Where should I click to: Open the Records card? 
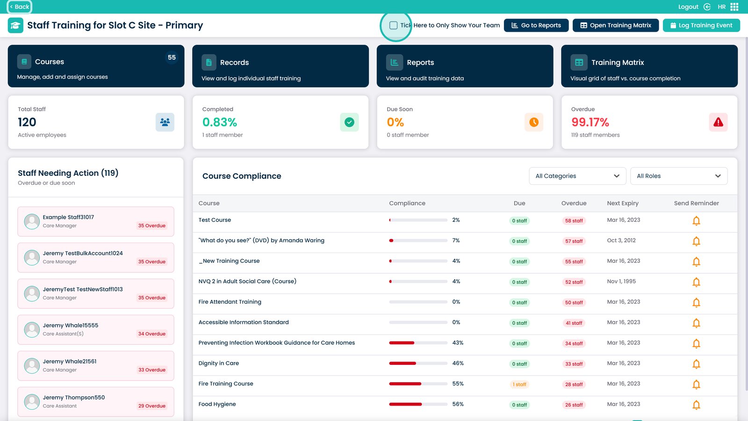(x=280, y=66)
